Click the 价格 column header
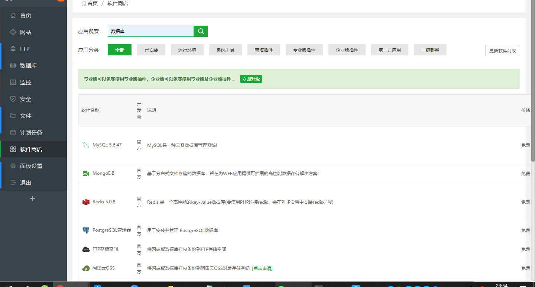535x287 pixels. tap(526, 110)
